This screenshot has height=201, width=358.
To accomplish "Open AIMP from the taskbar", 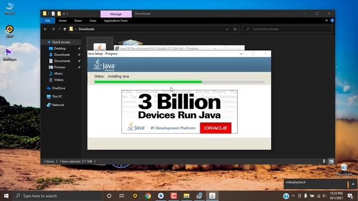I will coord(135,196).
